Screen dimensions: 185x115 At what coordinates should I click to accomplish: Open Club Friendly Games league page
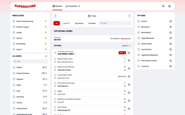click(x=67, y=54)
